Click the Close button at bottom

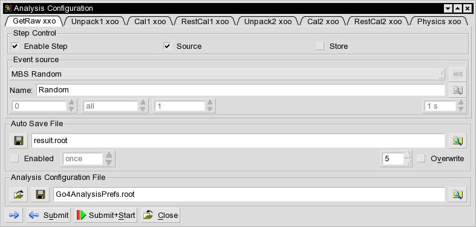coord(161,215)
